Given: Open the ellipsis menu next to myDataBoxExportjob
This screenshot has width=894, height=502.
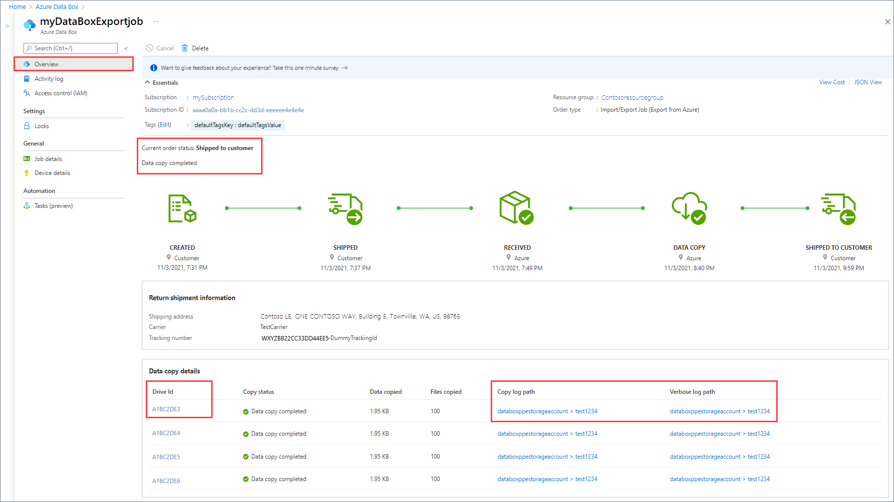Looking at the screenshot, I should pyautogui.click(x=155, y=21).
